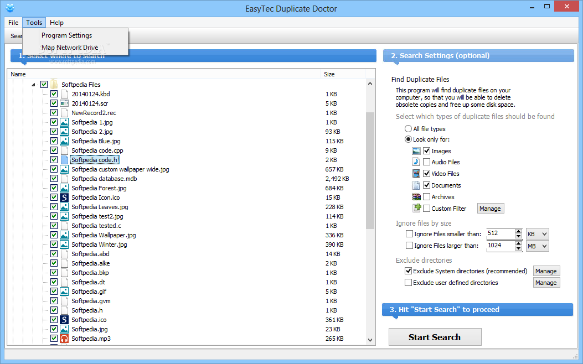
Task: Click the 20140124.scr file icon
Action: 64,103
